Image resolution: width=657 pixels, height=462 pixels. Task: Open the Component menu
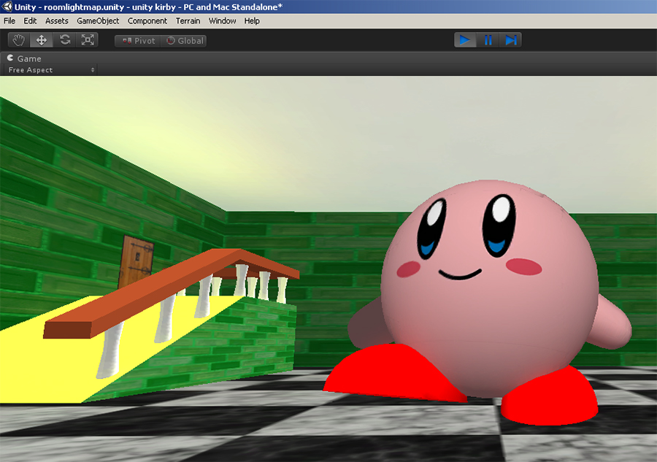[147, 21]
